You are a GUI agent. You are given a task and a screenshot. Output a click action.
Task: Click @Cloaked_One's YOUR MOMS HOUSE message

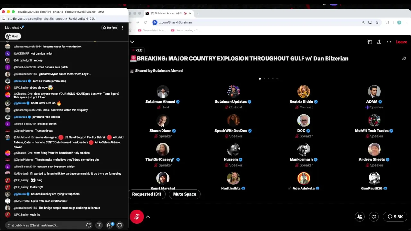[x=66, y=95]
